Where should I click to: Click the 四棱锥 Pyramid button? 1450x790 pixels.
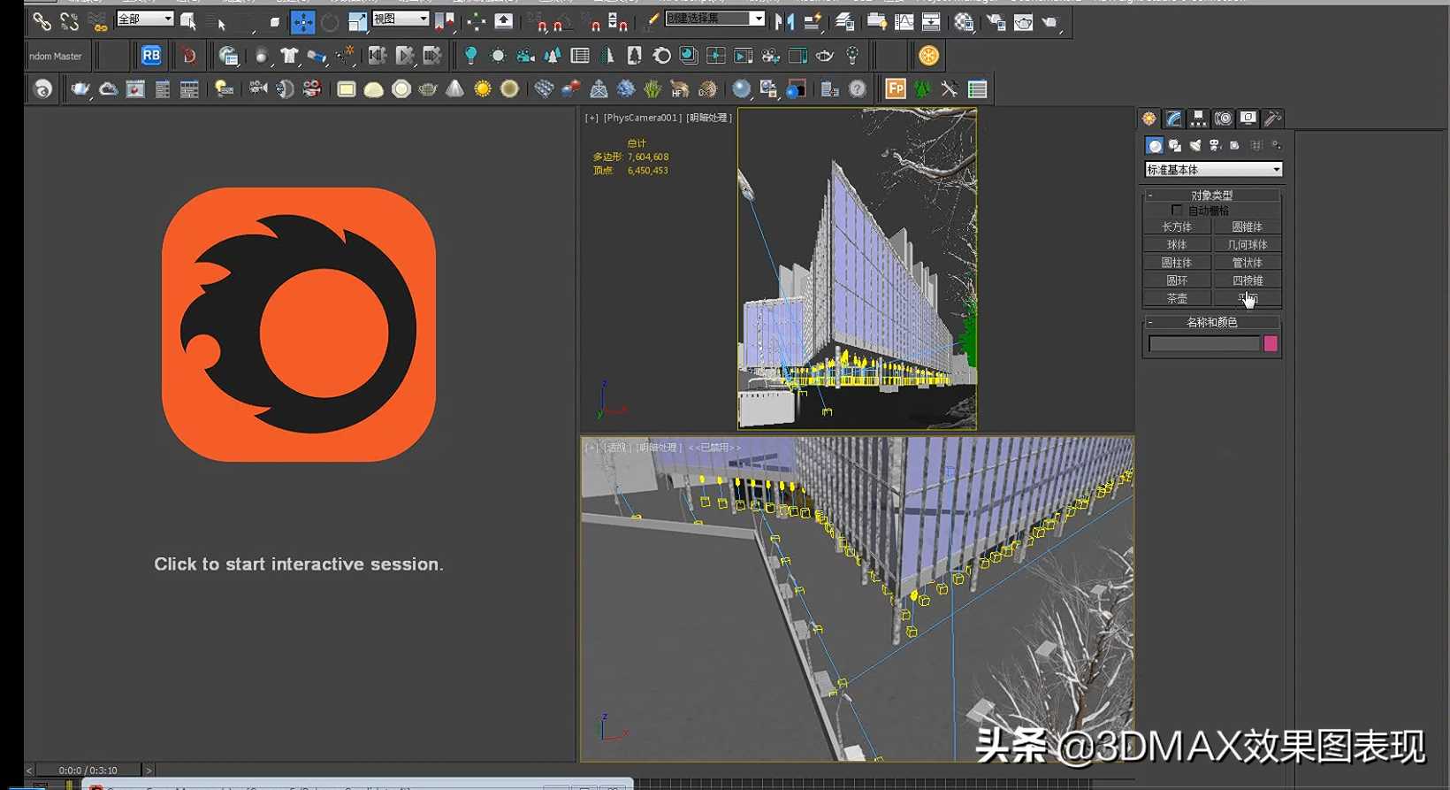coord(1247,280)
